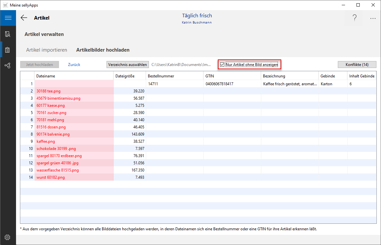Image resolution: width=381 pixels, height=245 pixels.
Task: Uncheck Nur Artikel ohne Bild anzeigen
Action: (x=222, y=65)
